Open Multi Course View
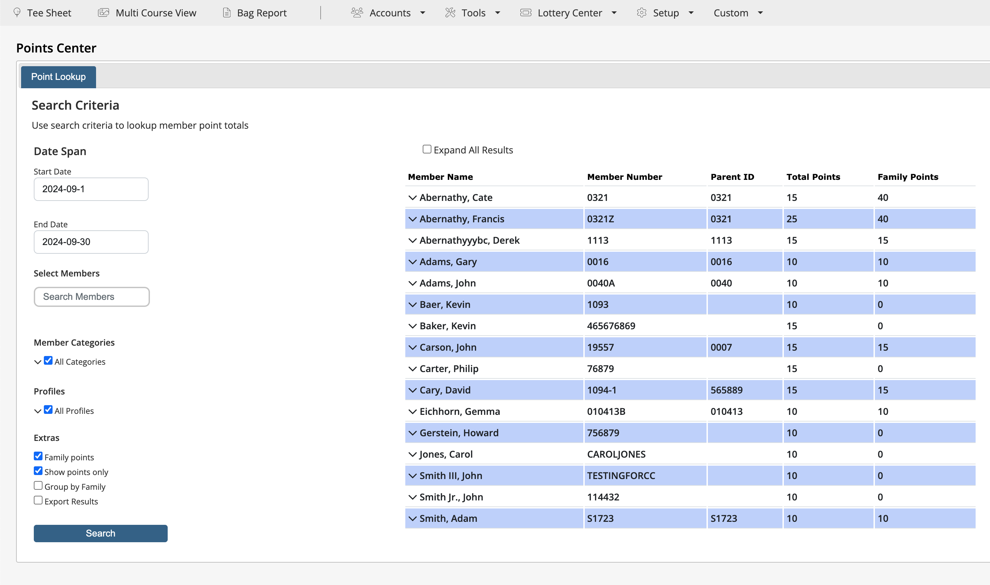Viewport: 990px width, 585px height. click(156, 13)
